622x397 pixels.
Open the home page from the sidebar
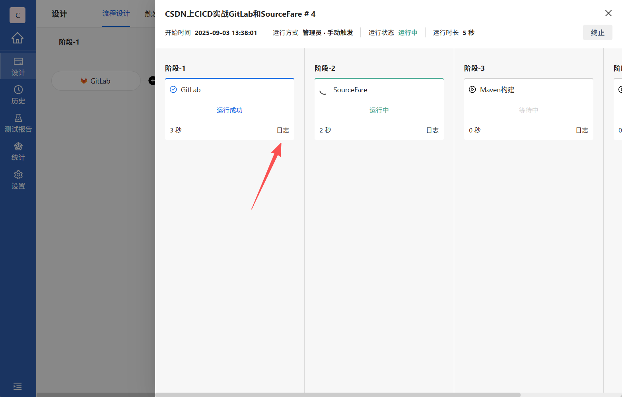[17, 38]
